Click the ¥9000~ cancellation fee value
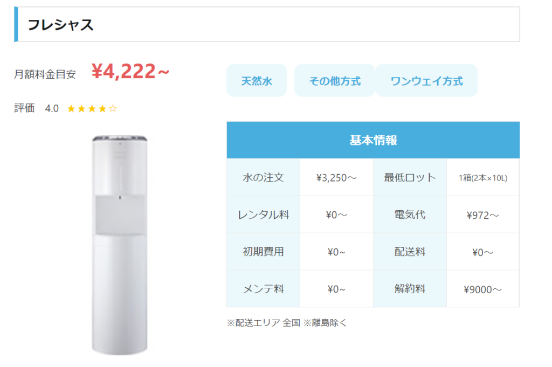This screenshot has width=552, height=367. coord(482,289)
